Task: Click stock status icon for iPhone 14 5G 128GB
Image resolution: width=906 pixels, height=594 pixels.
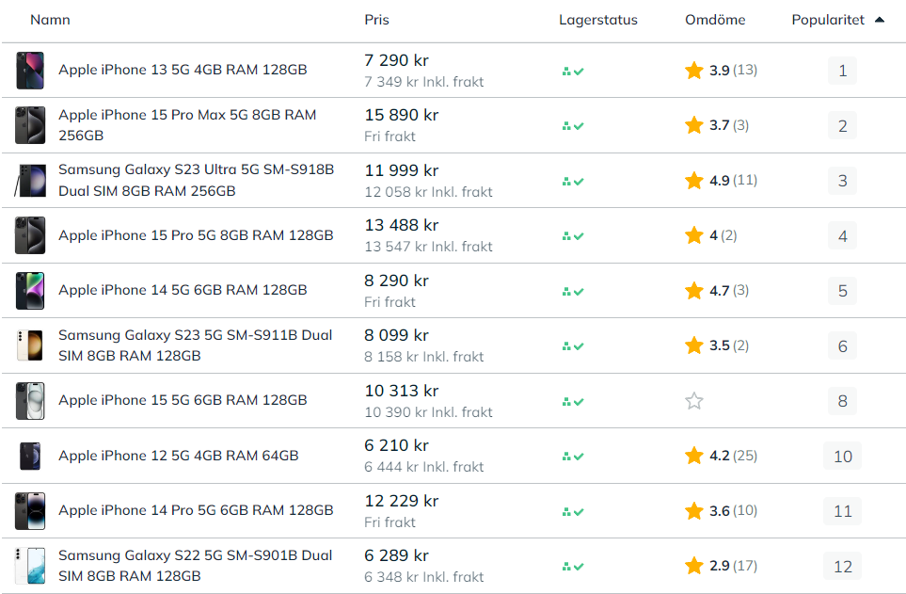Action: 573,292
